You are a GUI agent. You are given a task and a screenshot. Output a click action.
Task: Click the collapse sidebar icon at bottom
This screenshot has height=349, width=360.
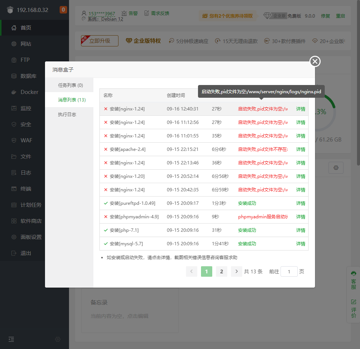click(11, 339)
